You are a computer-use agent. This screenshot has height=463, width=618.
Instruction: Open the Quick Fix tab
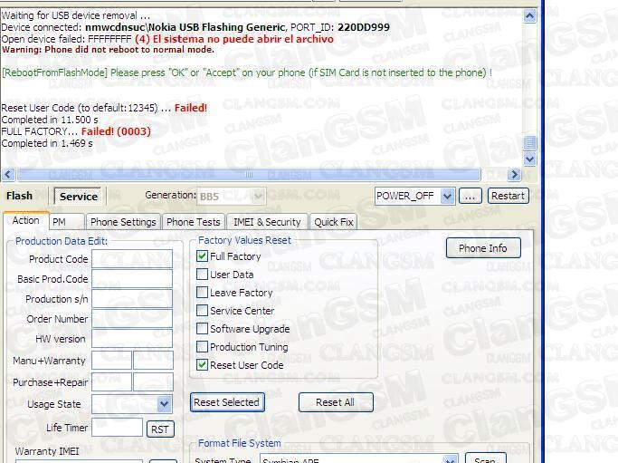click(x=334, y=222)
